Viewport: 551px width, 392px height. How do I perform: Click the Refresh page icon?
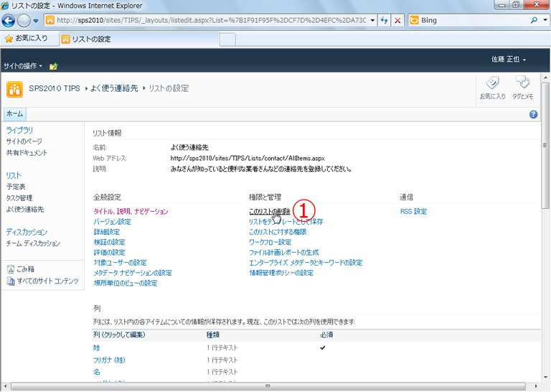[x=384, y=20]
